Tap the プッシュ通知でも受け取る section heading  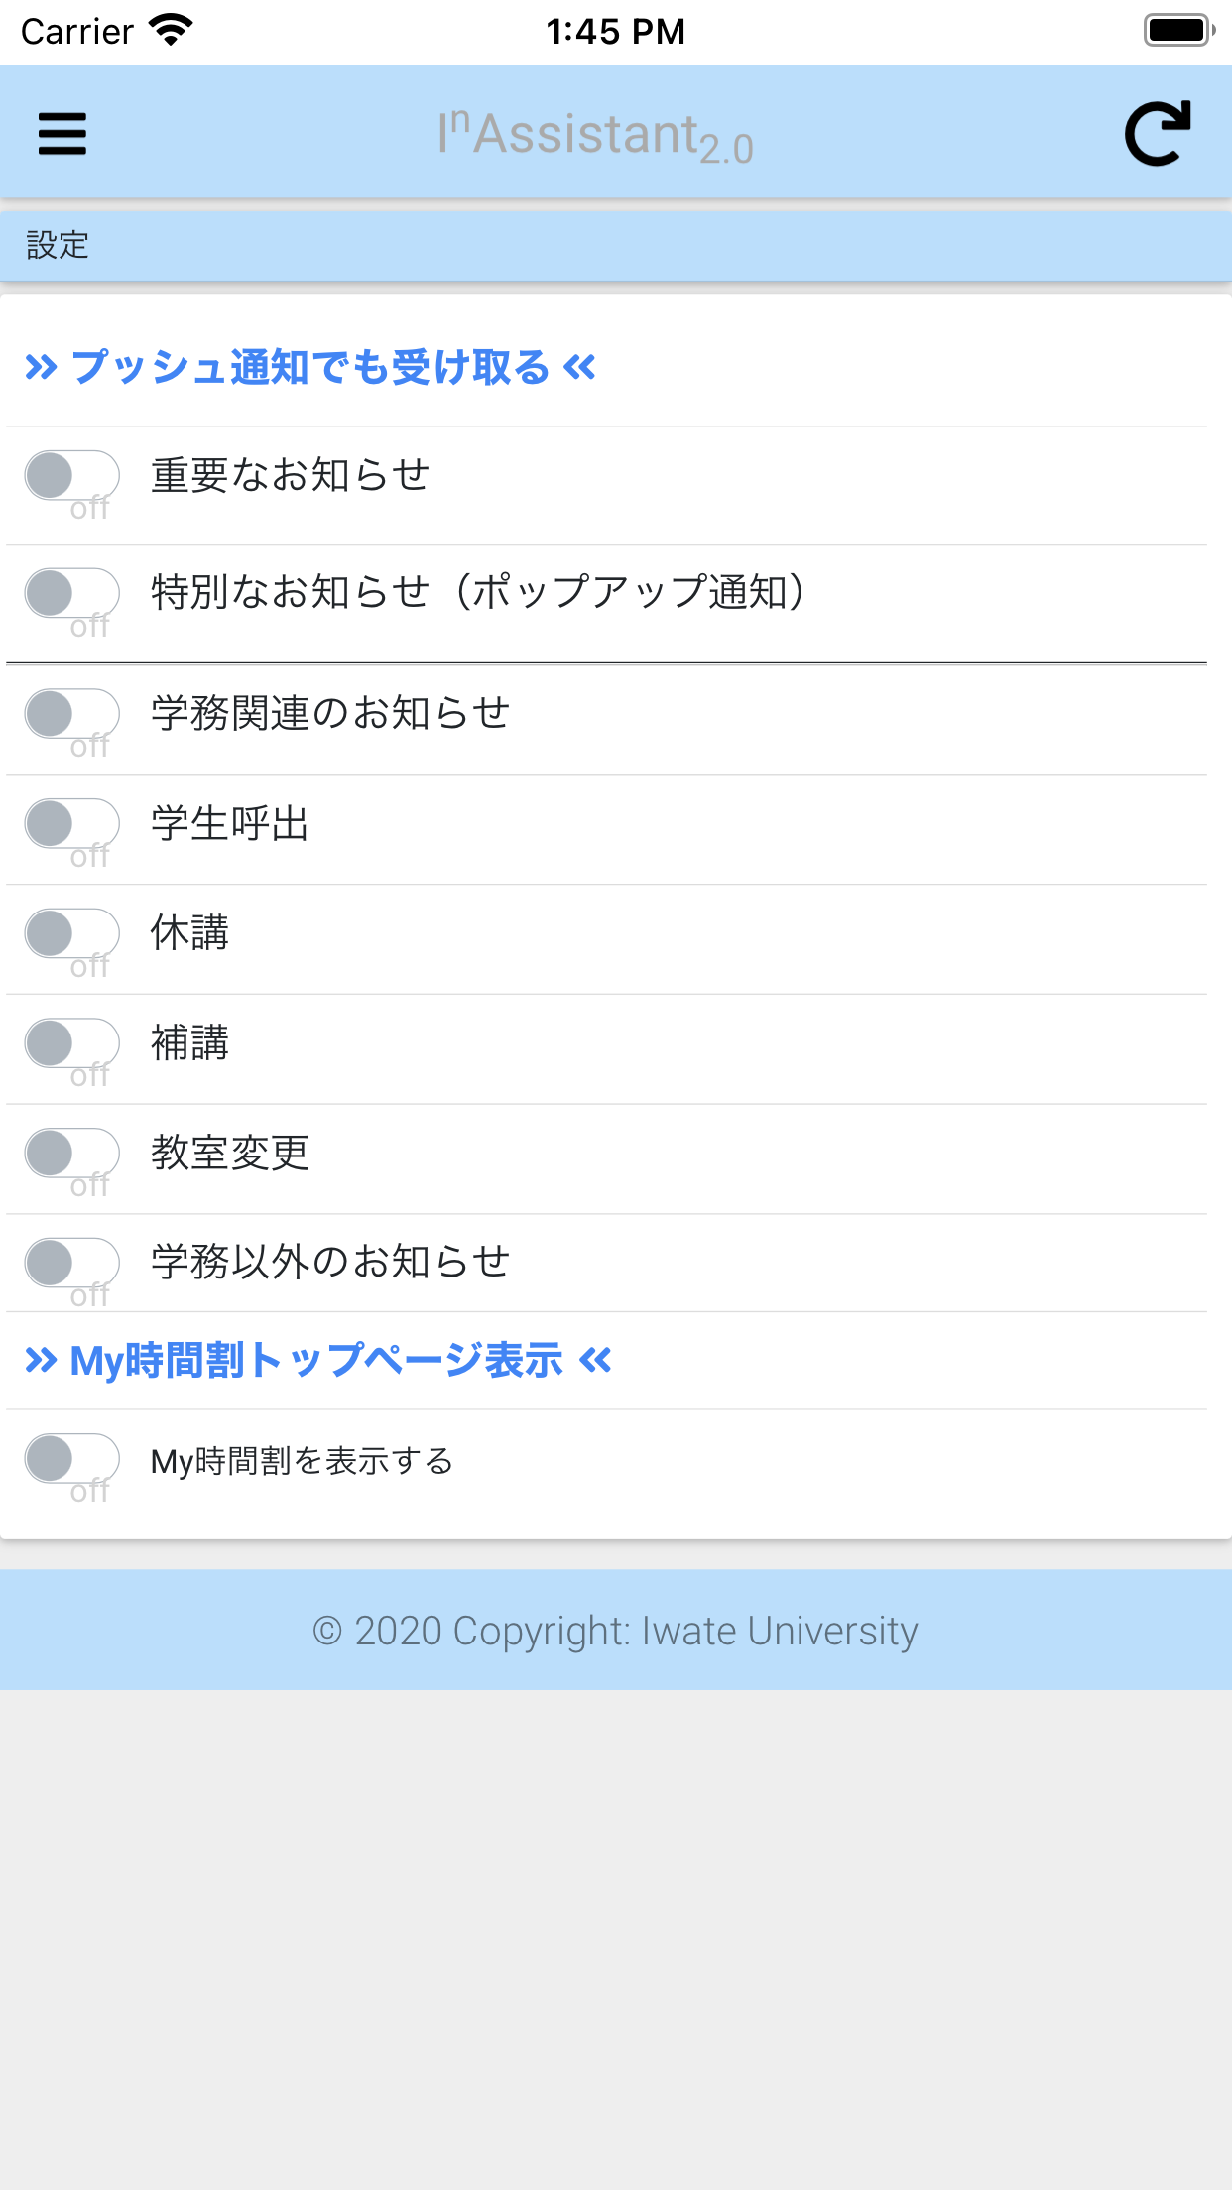pos(309,368)
